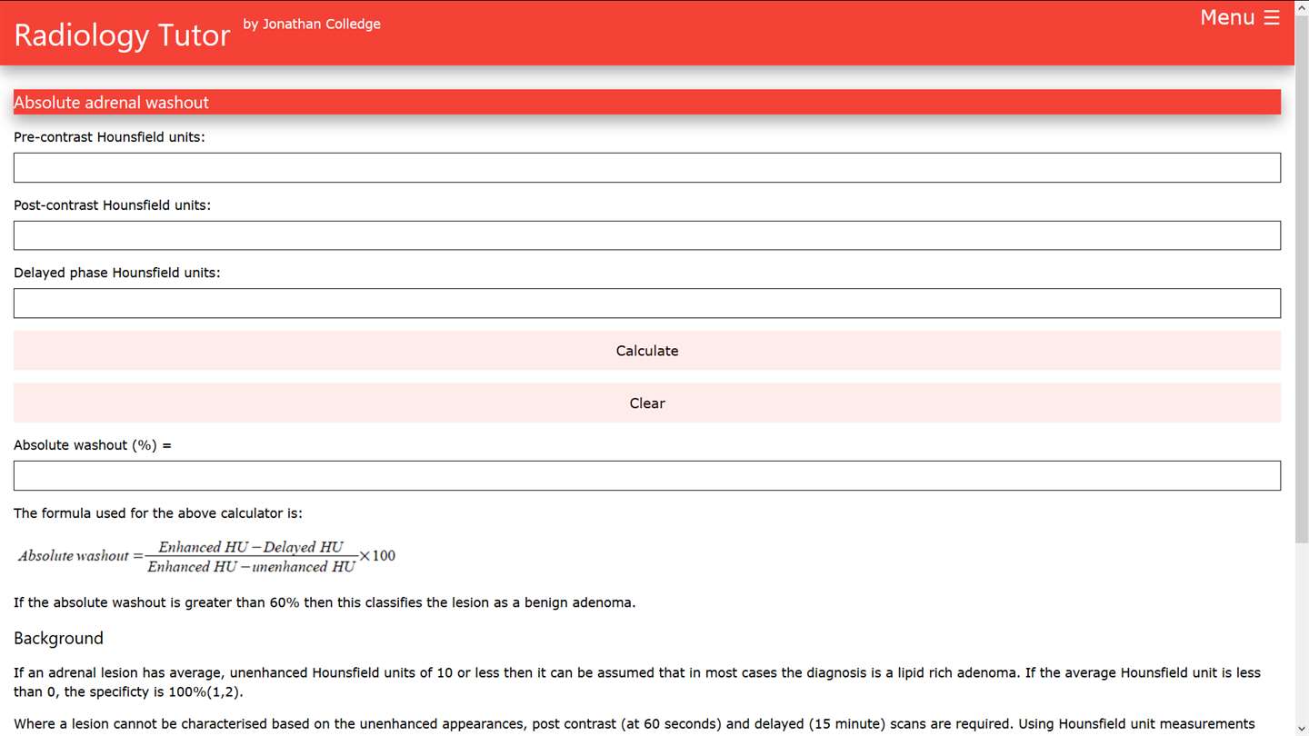Open the Menu hamburger in header
Screen dimensions: 1309x736
tap(1239, 18)
